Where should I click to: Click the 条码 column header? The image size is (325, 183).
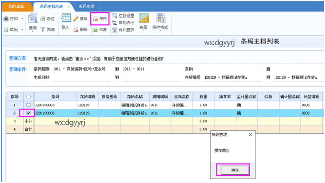point(56,97)
